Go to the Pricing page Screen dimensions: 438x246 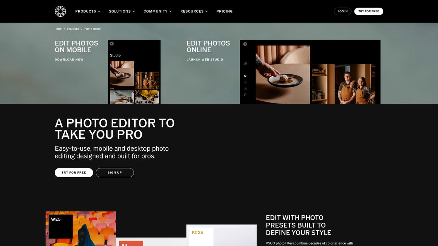pyautogui.click(x=224, y=11)
